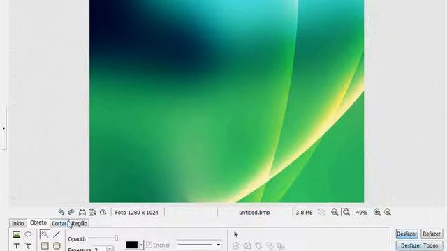Switch to the Início tab
This screenshot has width=447, height=251.
click(x=17, y=223)
